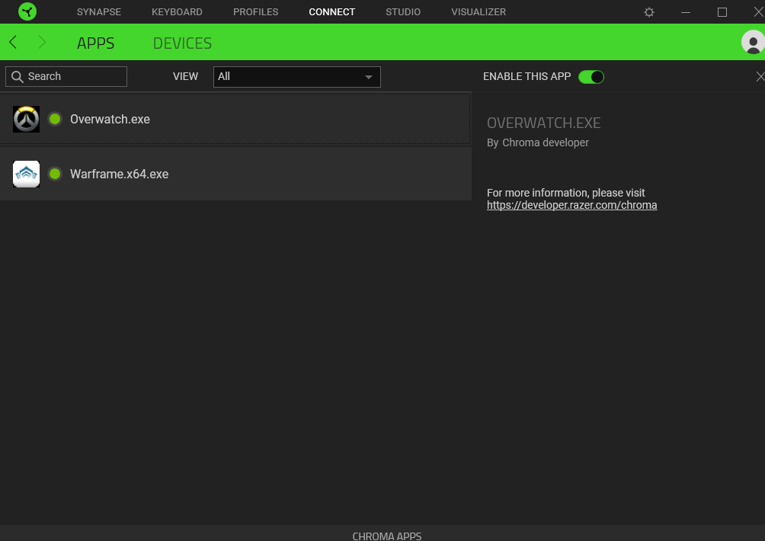
Task: Click the Overwatch app icon
Action: click(x=27, y=119)
